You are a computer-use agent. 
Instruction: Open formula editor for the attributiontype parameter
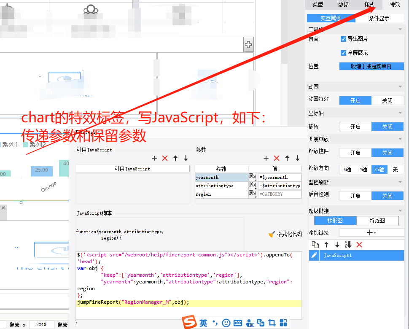[x=253, y=185]
